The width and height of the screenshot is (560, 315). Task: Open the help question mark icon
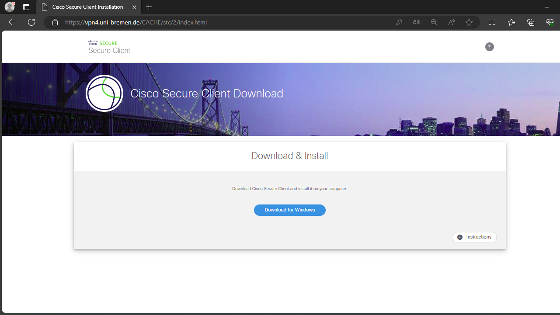click(489, 47)
